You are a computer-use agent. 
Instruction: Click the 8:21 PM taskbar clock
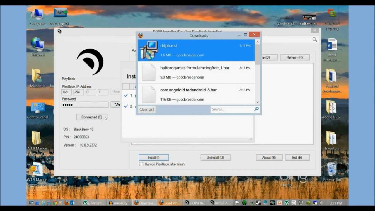[x=336, y=203]
